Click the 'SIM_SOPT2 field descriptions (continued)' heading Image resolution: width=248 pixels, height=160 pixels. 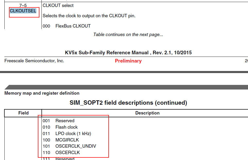pos(128,103)
